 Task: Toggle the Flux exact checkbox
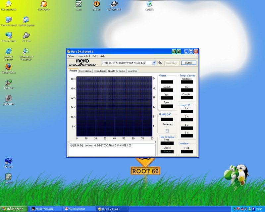(x=167, y=131)
